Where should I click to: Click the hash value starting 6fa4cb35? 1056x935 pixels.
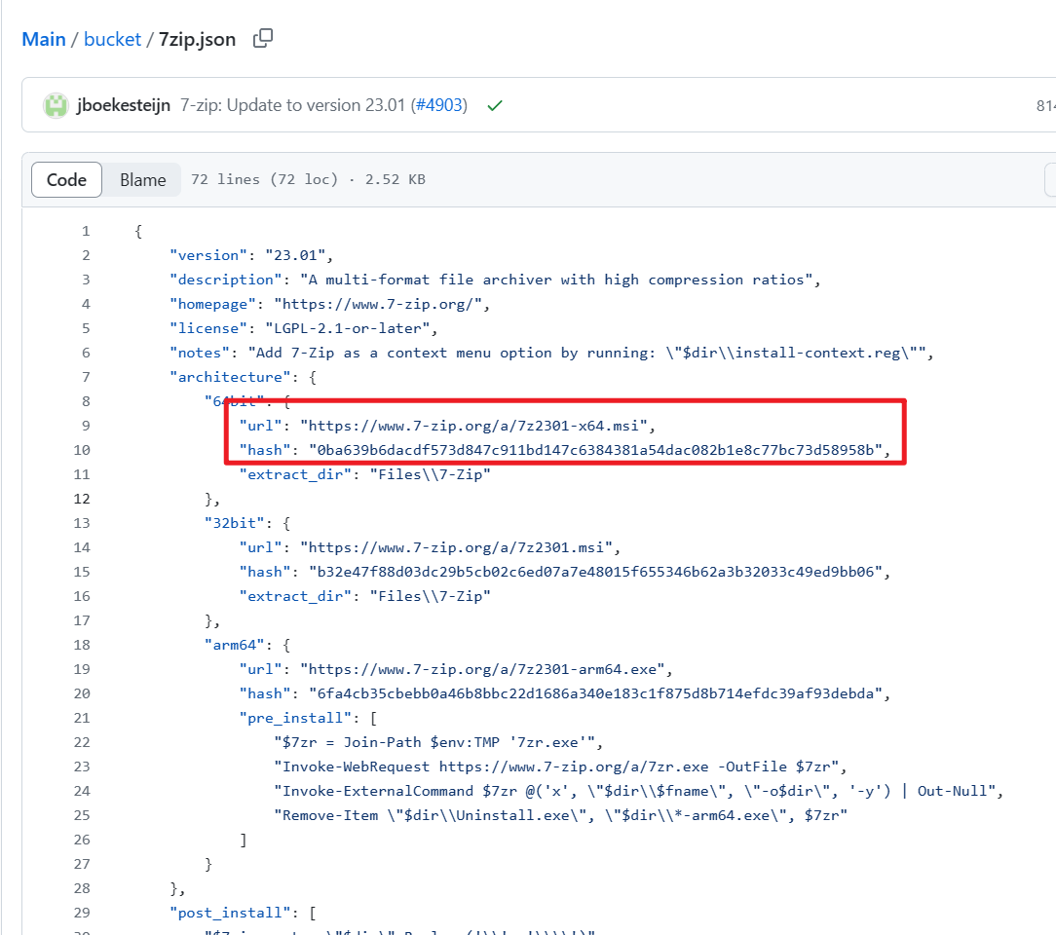point(595,693)
